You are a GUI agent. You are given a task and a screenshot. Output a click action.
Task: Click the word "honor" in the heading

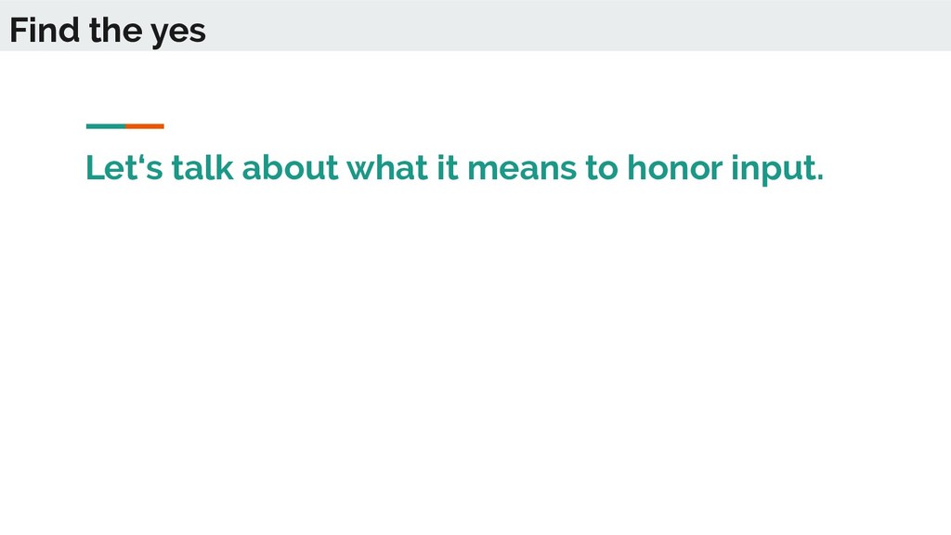[674, 167]
